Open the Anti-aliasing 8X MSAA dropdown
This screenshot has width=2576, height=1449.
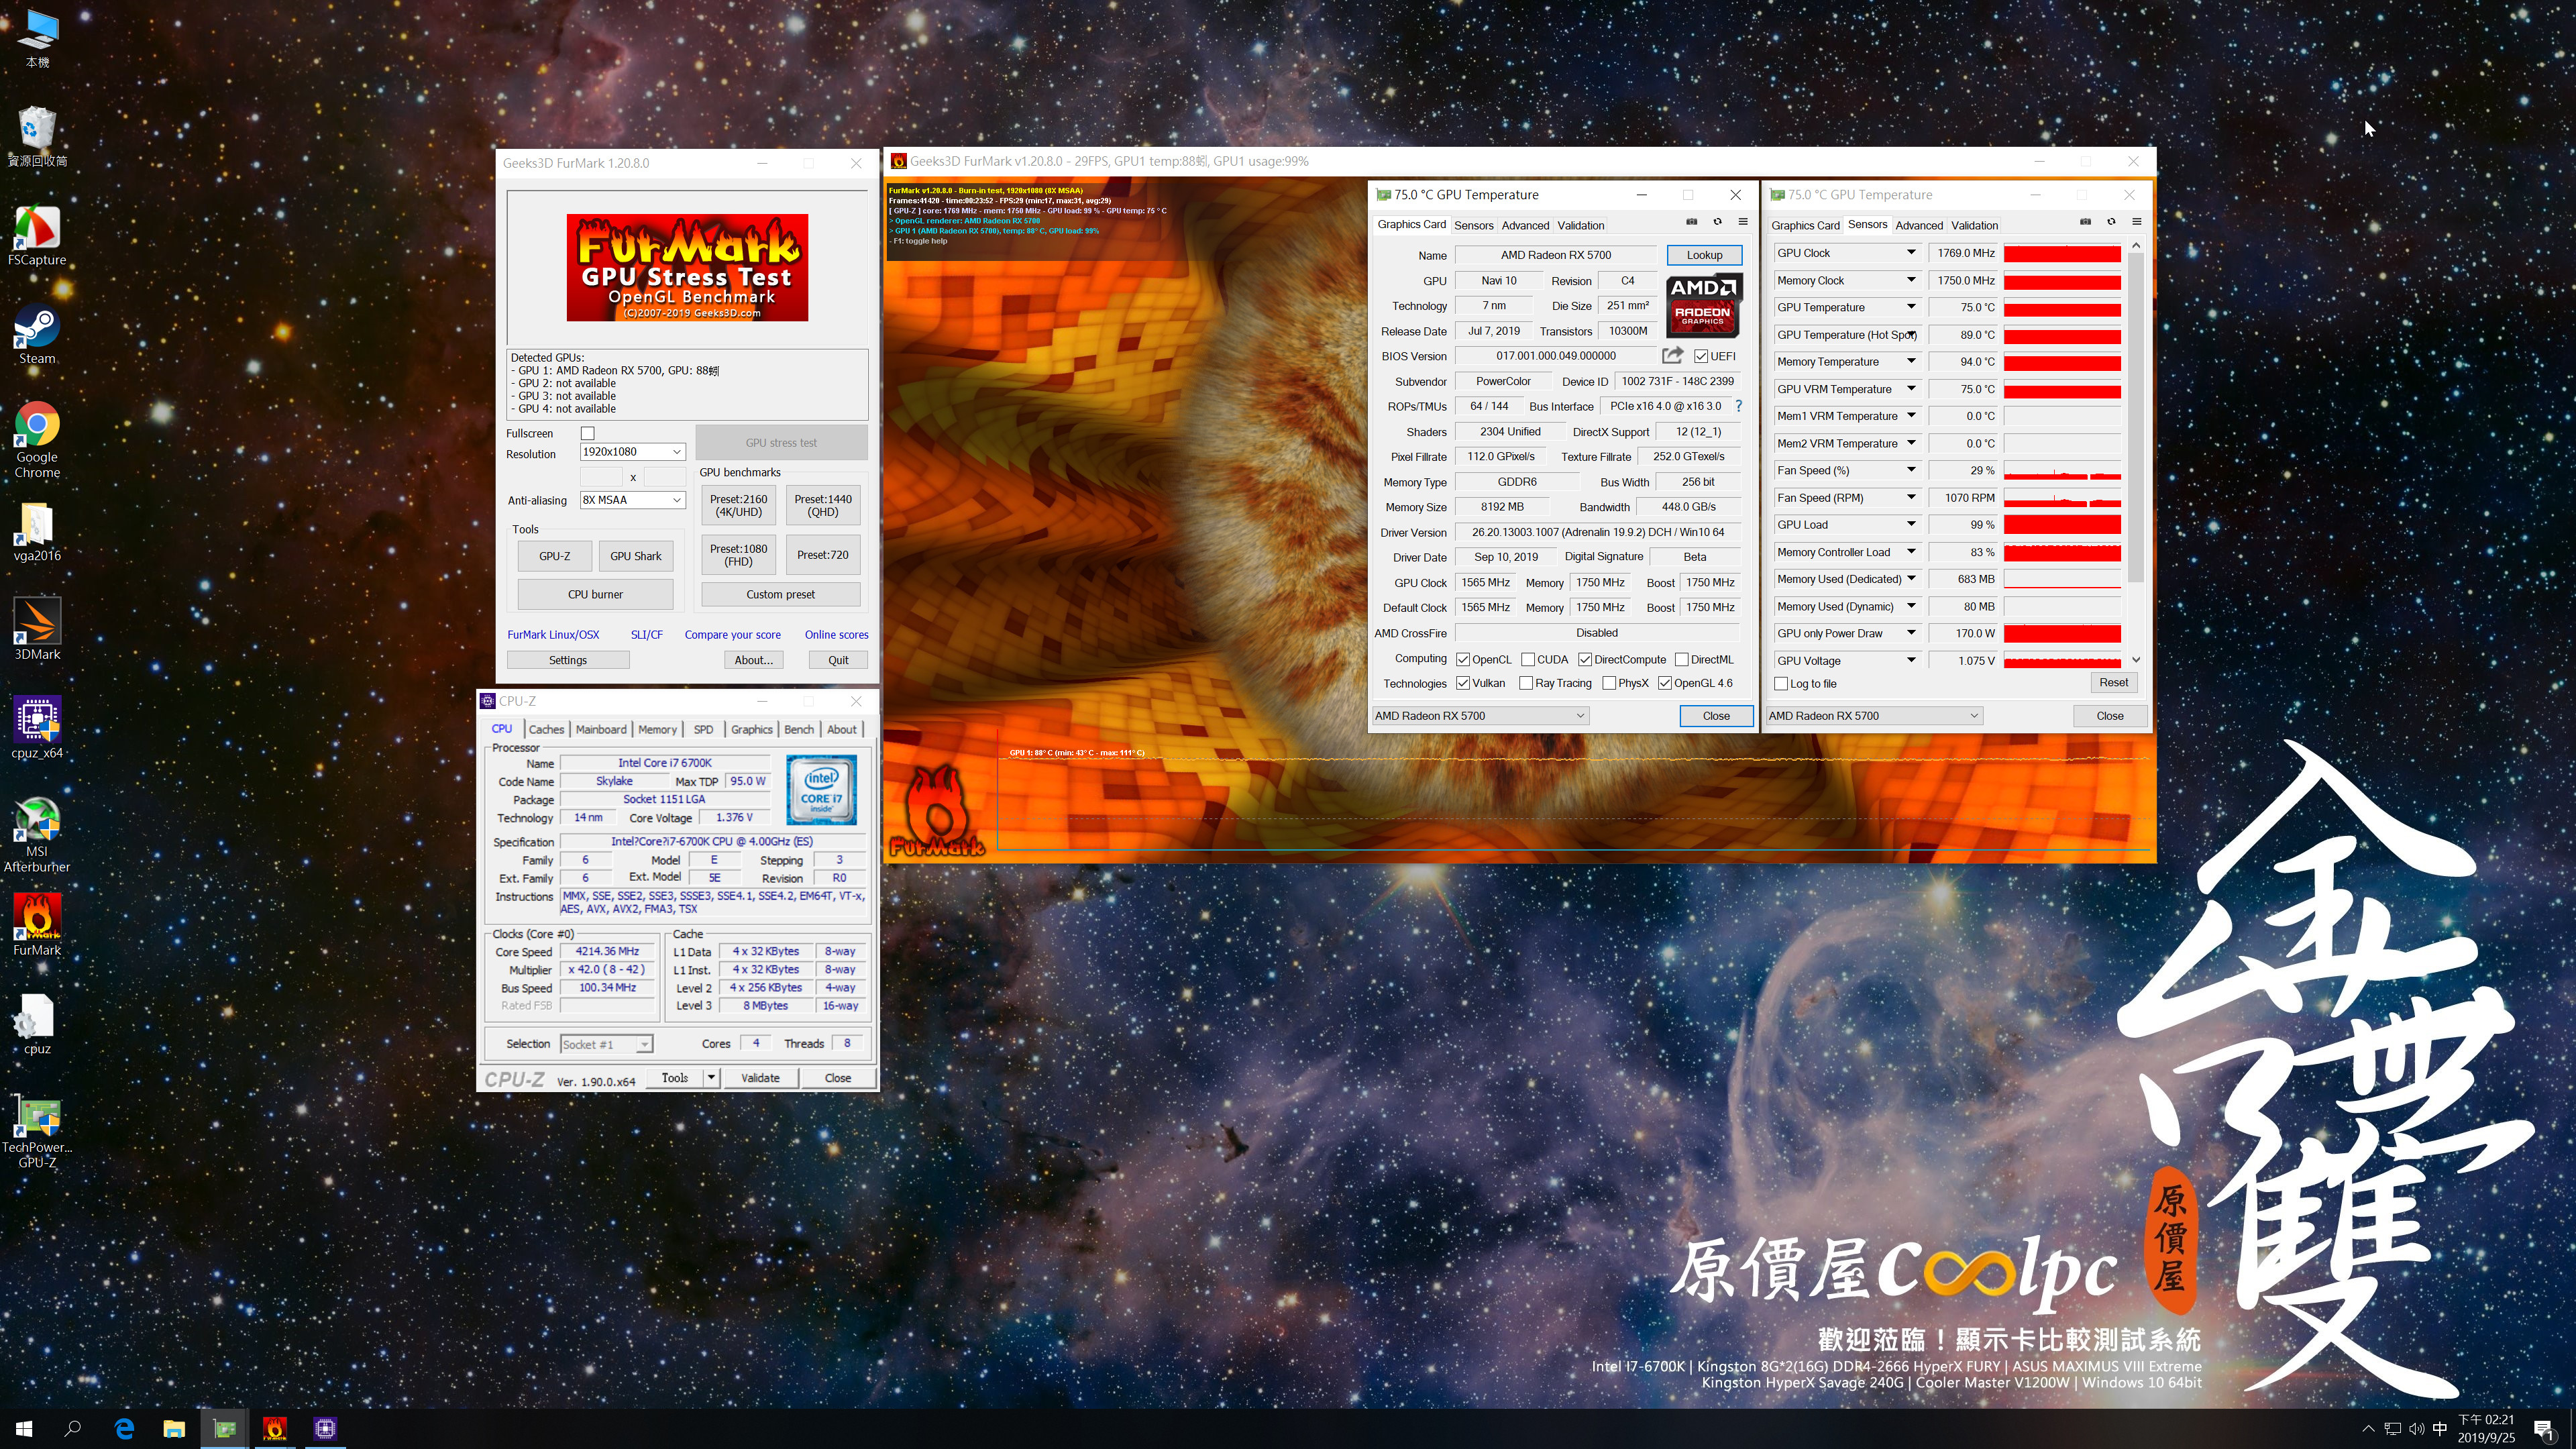pos(632,500)
